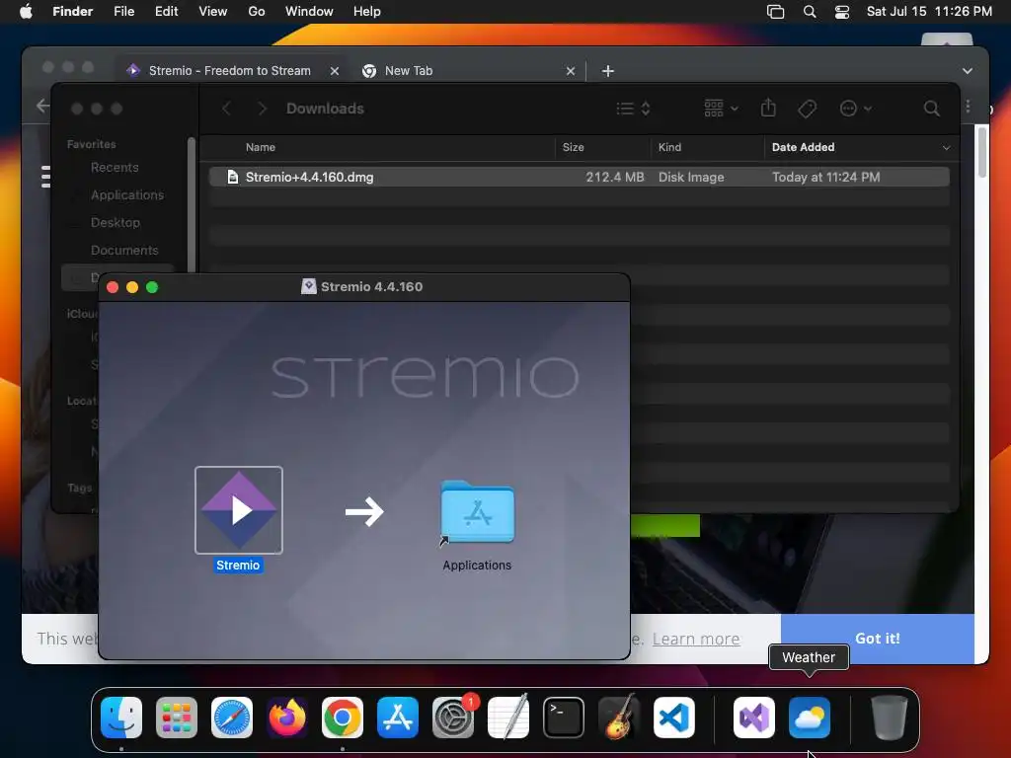
Task: Open the File menu
Action: point(123,12)
